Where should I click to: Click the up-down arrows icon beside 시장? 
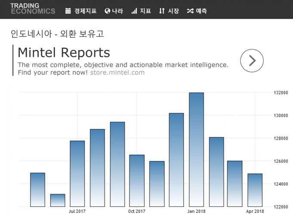tap(162, 11)
